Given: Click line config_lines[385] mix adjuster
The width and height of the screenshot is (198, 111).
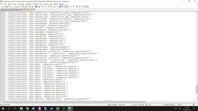Looking at the screenshot, I should coord(49,99).
